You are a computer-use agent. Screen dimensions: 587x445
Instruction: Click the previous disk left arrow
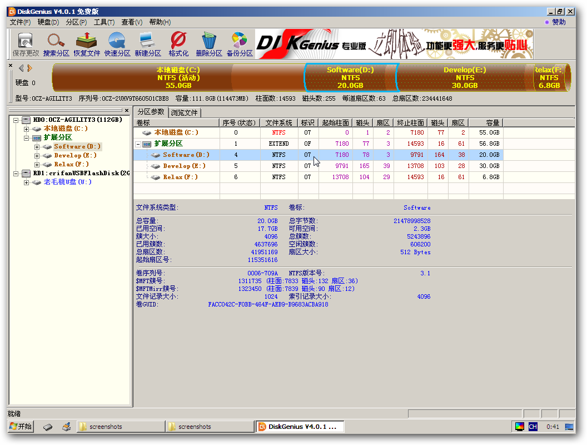pyautogui.click(x=21, y=68)
